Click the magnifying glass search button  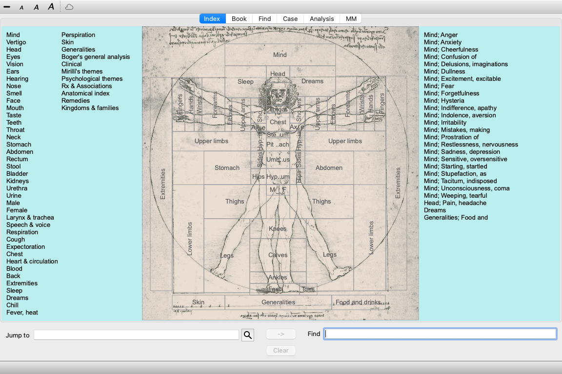tap(248, 335)
